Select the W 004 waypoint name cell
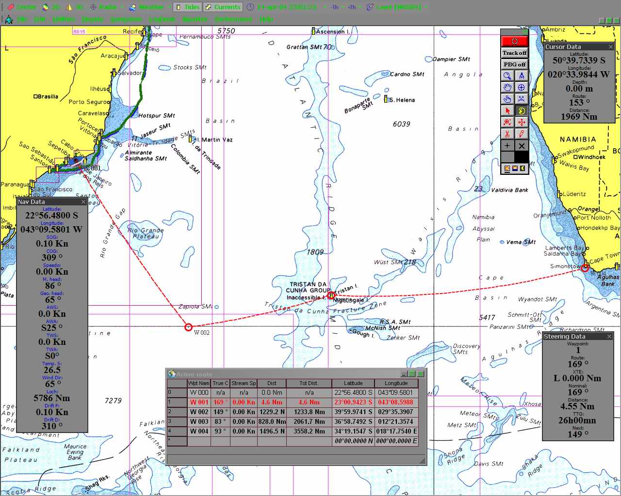Image resolution: width=621 pixels, height=496 pixels. 199,431
